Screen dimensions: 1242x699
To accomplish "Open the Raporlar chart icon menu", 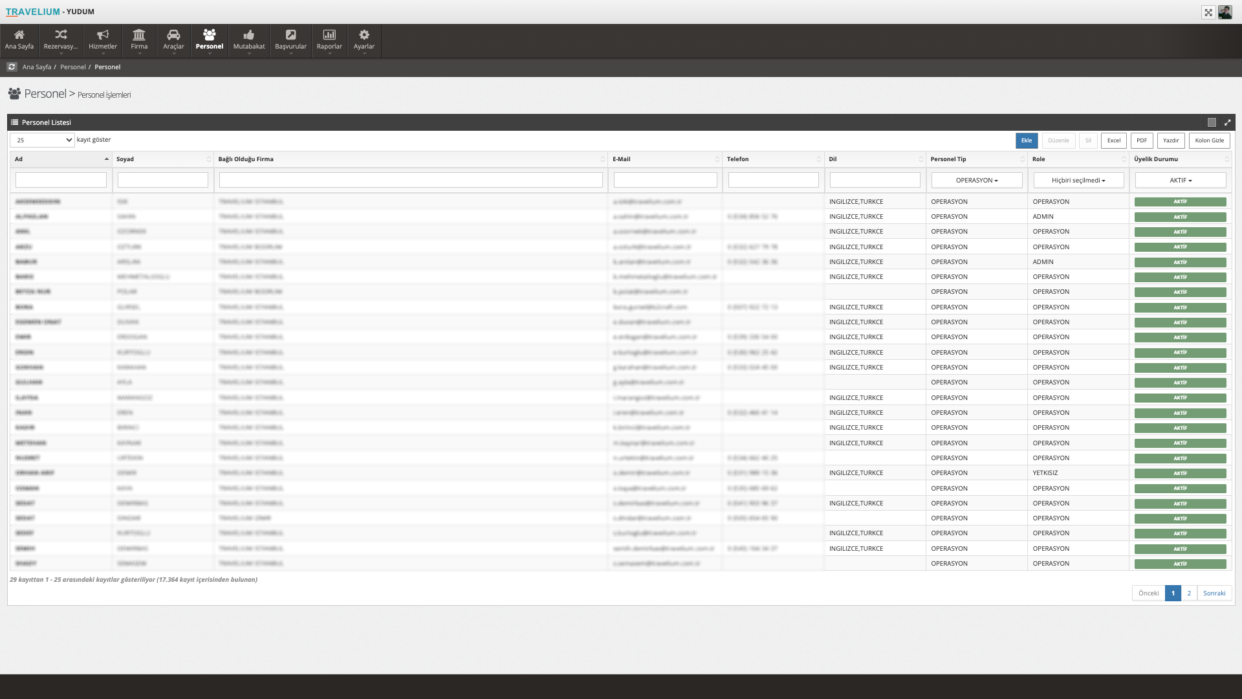I will pyautogui.click(x=329, y=39).
